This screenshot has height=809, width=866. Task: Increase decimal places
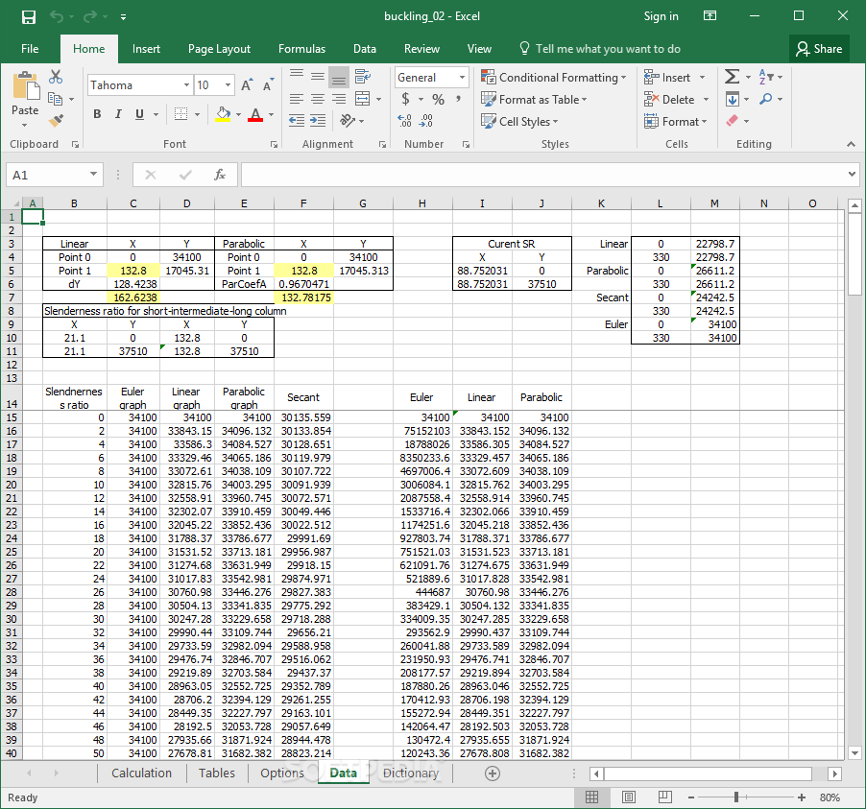pyautogui.click(x=404, y=120)
